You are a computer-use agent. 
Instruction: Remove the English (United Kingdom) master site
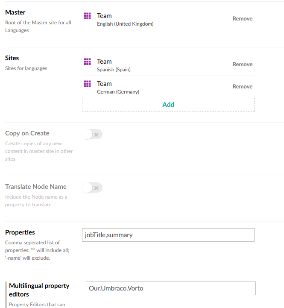click(243, 19)
